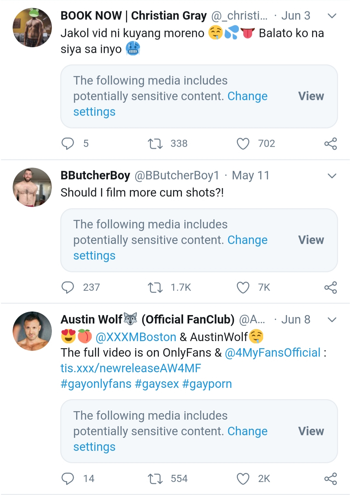Retweet the Austin Wolf tweet
This screenshot has width=350, height=495.
pos(155,479)
